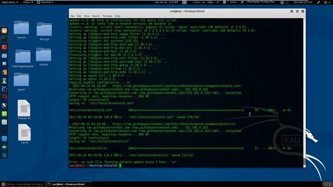Viewport: 333px width, 187px height.
Task: Open the Applications menu in top bar
Action: click(10, 2)
